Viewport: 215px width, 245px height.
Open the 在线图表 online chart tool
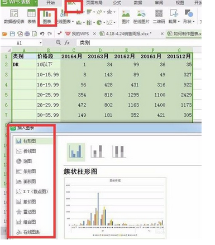(64, 17)
